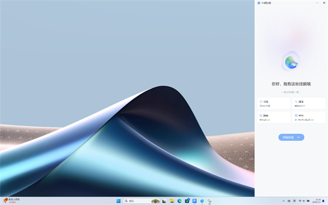Screen dimensions: 328x205
Task: Open Microsoft Store from the taskbar
Action: [x=187, y=201]
